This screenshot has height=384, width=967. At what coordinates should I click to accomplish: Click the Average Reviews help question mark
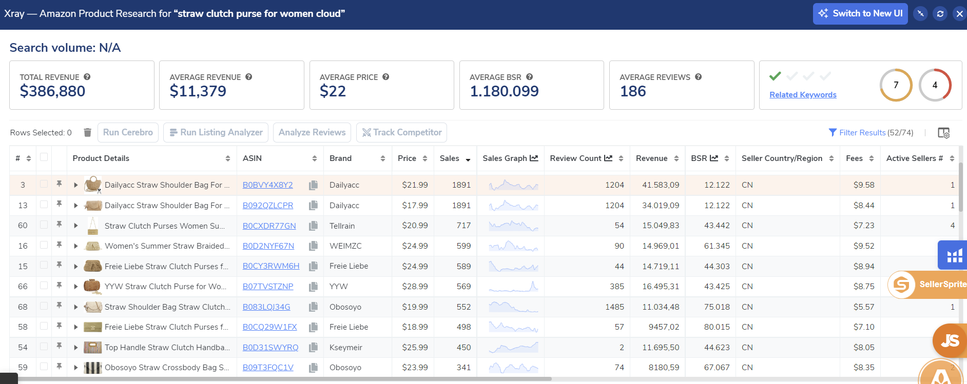pos(698,77)
